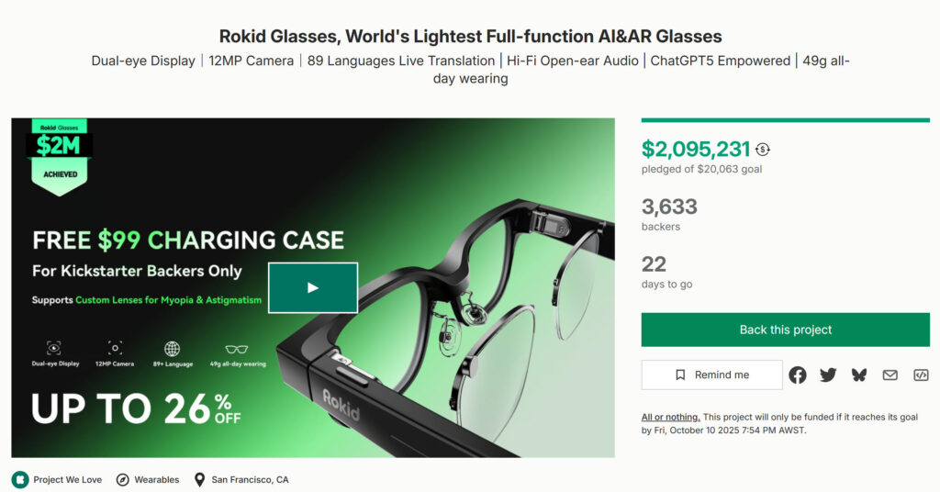Share on Bluesky using the butterfly icon
Image resolution: width=940 pixels, height=492 pixels.
point(859,375)
